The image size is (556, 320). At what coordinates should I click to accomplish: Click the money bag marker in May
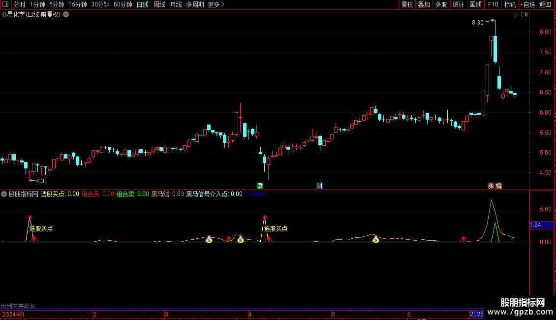(x=375, y=239)
